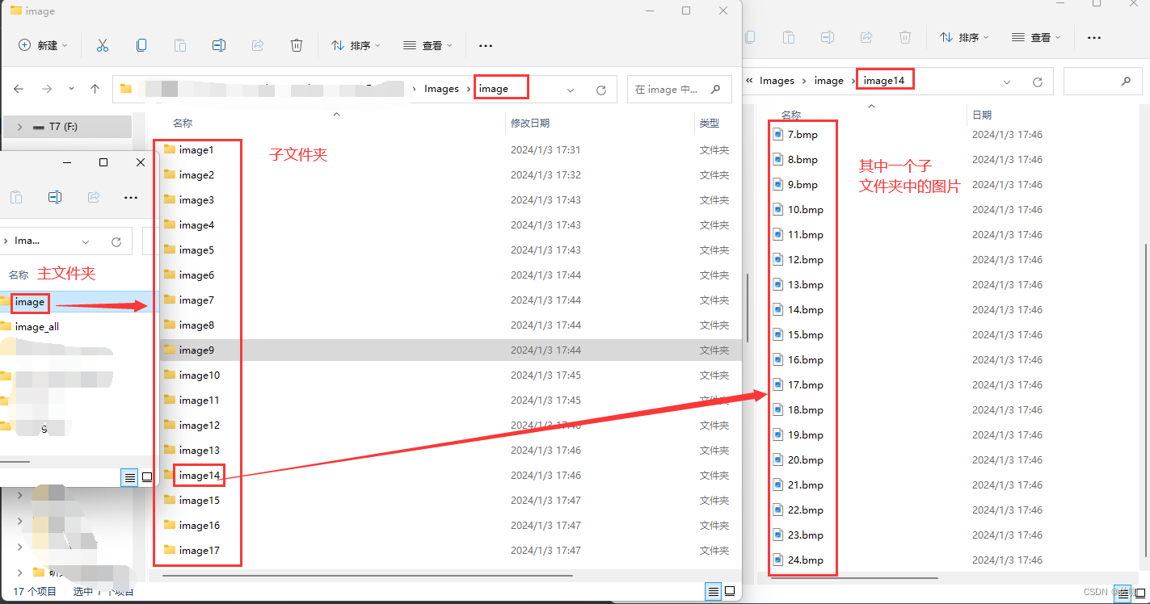Click the horizontal scrollbar in image window file list
1150x604 pixels.
[x=368, y=576]
